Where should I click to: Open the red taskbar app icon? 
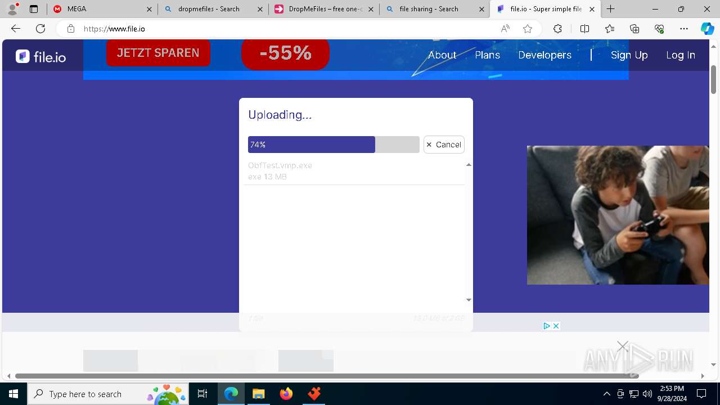(x=314, y=394)
